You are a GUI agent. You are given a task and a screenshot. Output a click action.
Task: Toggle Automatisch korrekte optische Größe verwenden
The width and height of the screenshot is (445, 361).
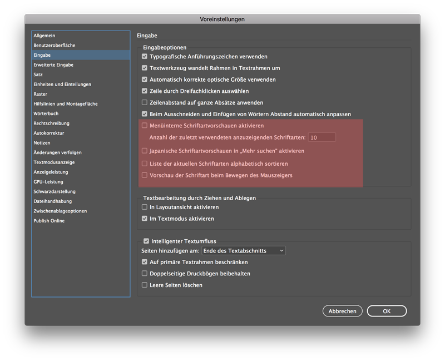point(145,80)
